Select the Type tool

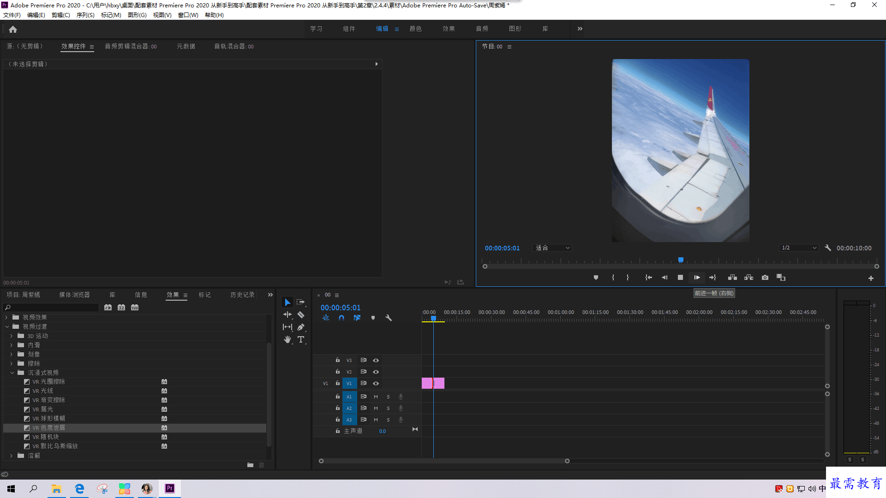click(301, 340)
